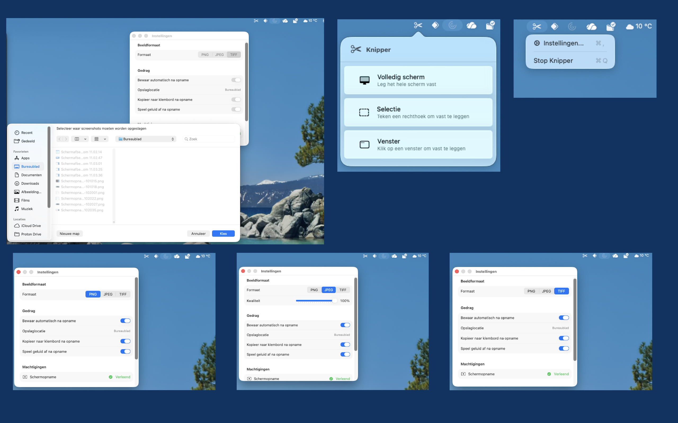Open the view style dropdown

80,139
